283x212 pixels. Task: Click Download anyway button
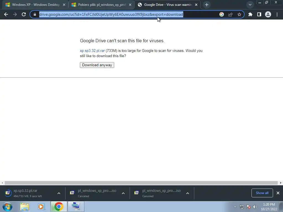pos(97,65)
